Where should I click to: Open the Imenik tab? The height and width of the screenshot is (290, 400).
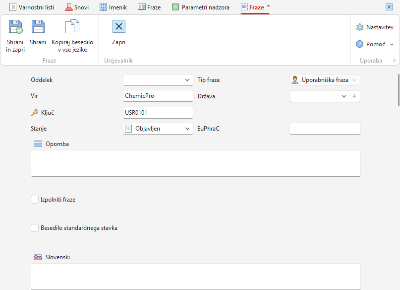click(x=114, y=7)
